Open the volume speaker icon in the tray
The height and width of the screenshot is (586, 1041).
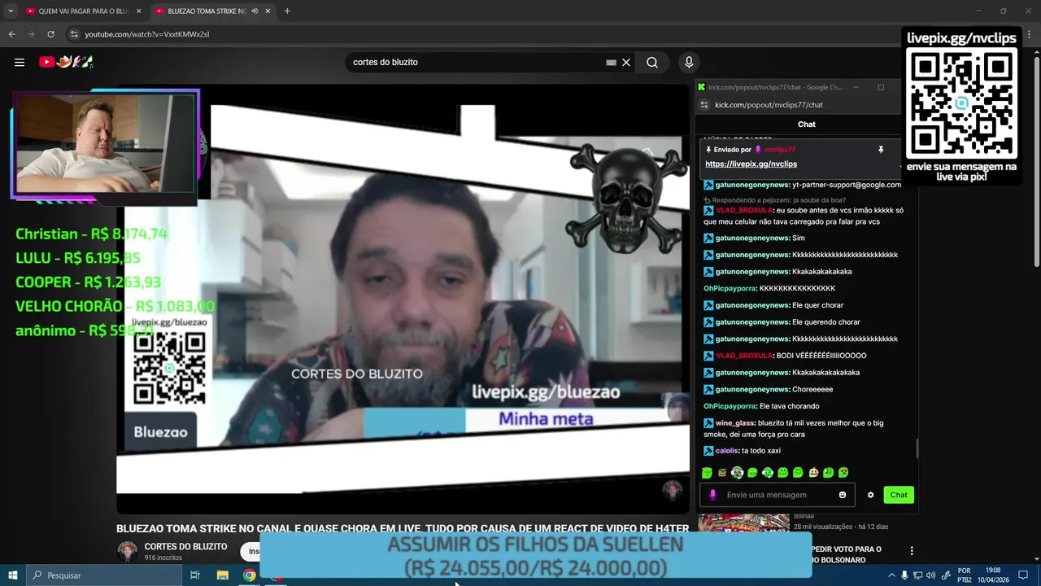tap(930, 575)
